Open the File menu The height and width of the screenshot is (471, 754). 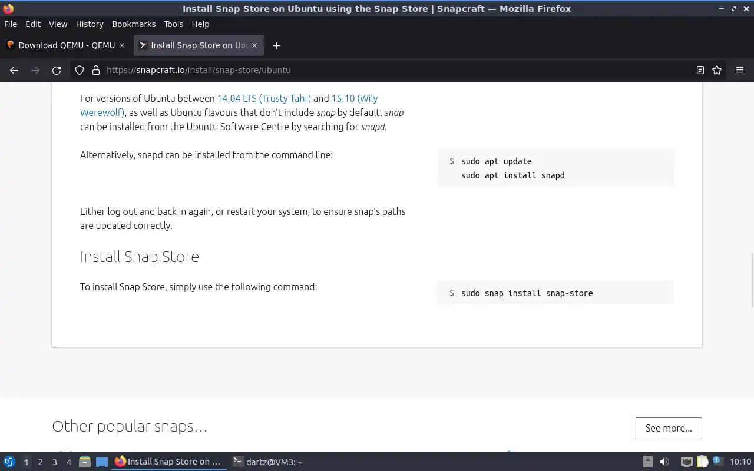tap(11, 24)
